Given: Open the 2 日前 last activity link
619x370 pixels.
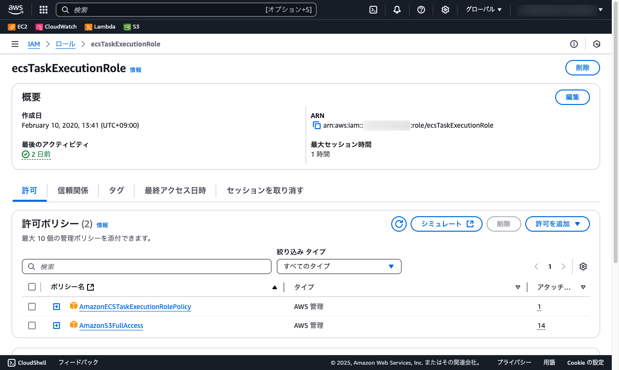Looking at the screenshot, I should [x=36, y=154].
